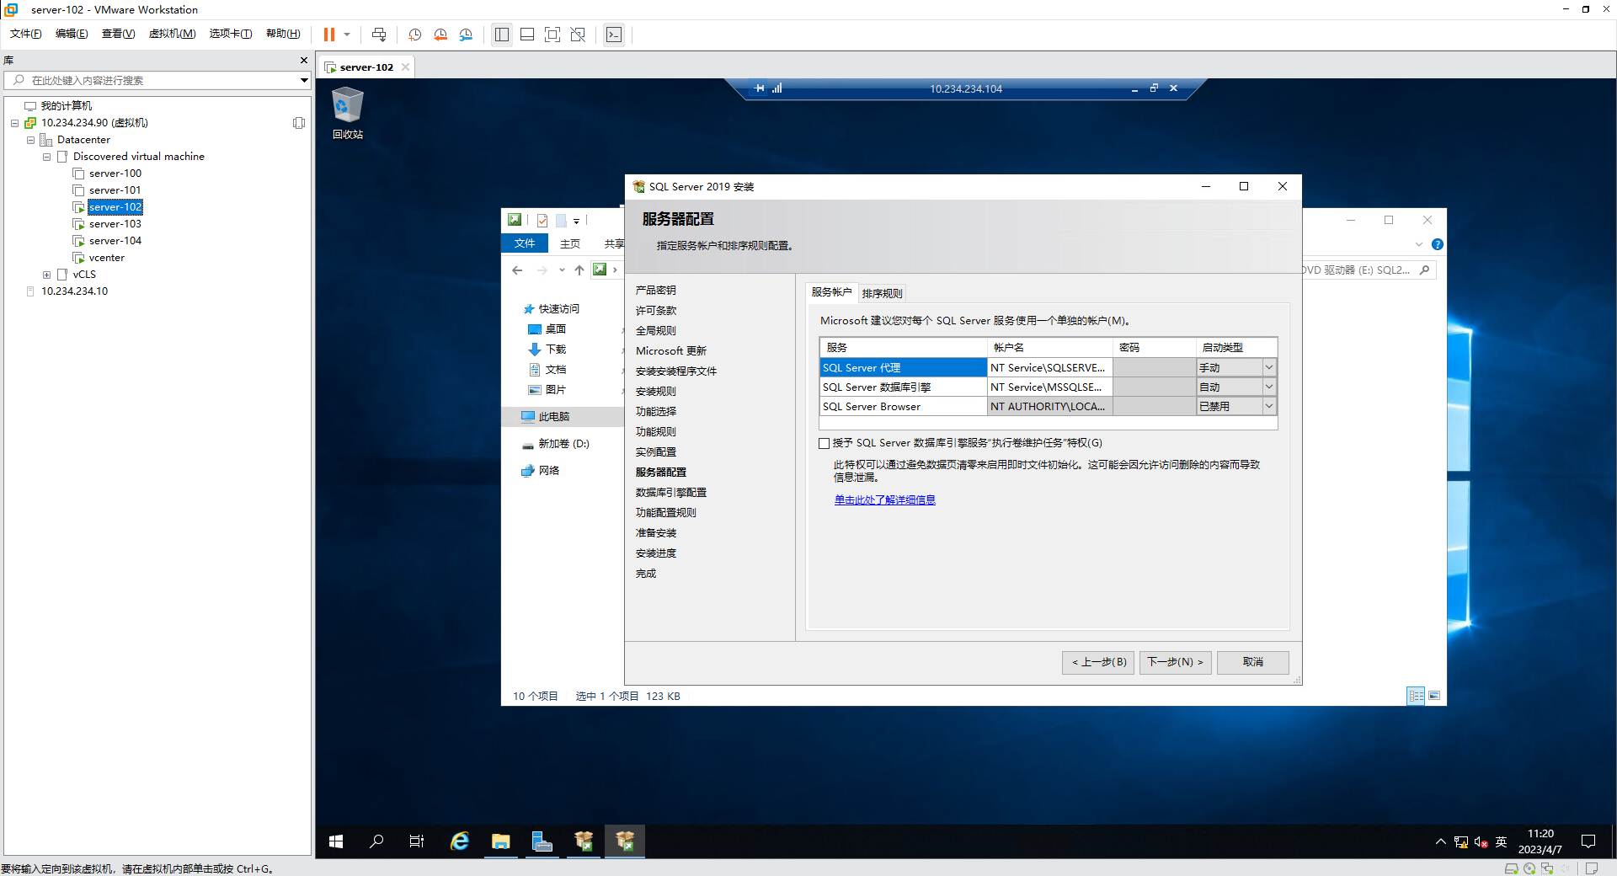The image size is (1617, 876).
Task: Expand the vCLS tree node
Action: (x=47, y=275)
